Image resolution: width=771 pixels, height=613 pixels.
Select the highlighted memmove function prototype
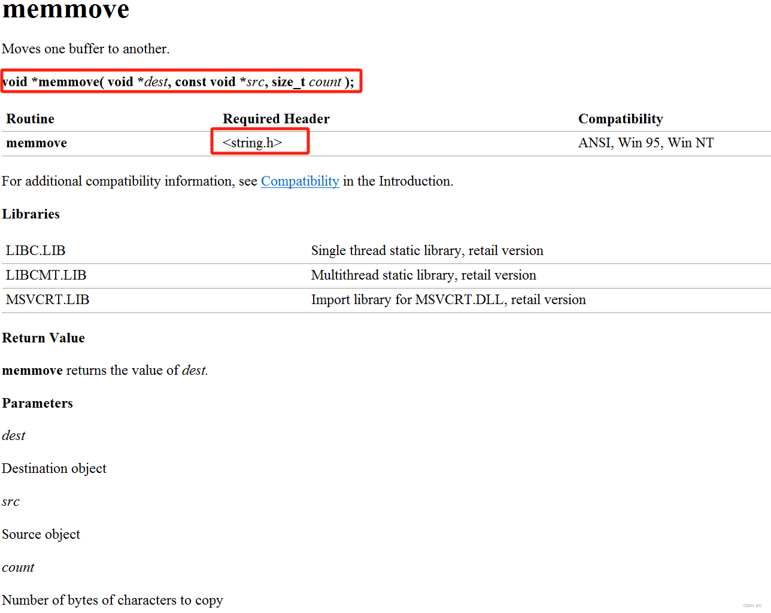coord(180,81)
